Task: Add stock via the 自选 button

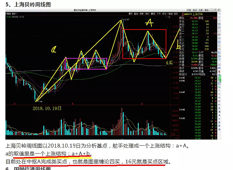Action: (170, 14)
